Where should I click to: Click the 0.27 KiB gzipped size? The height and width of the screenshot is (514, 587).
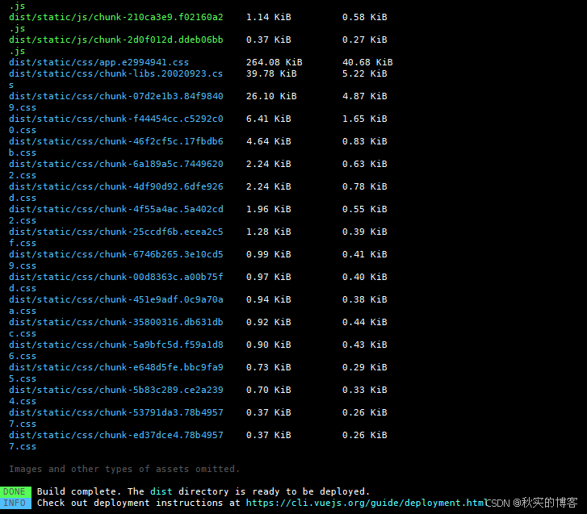365,40
